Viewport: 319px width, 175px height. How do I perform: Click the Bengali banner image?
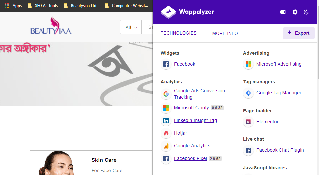click(76, 74)
